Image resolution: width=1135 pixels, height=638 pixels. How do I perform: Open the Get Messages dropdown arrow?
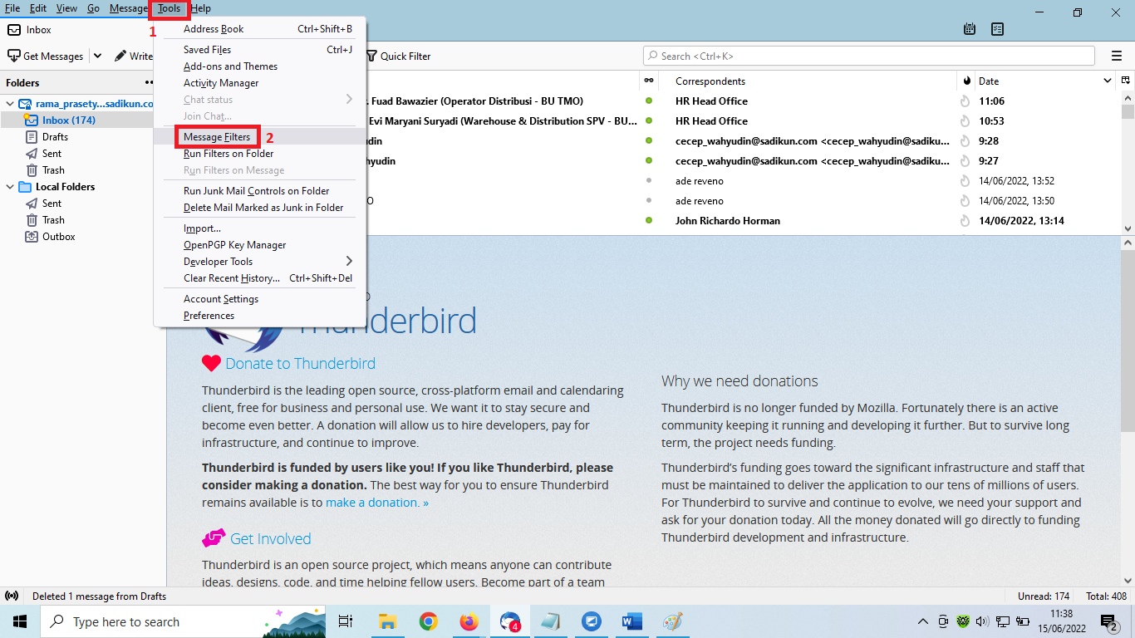97,56
